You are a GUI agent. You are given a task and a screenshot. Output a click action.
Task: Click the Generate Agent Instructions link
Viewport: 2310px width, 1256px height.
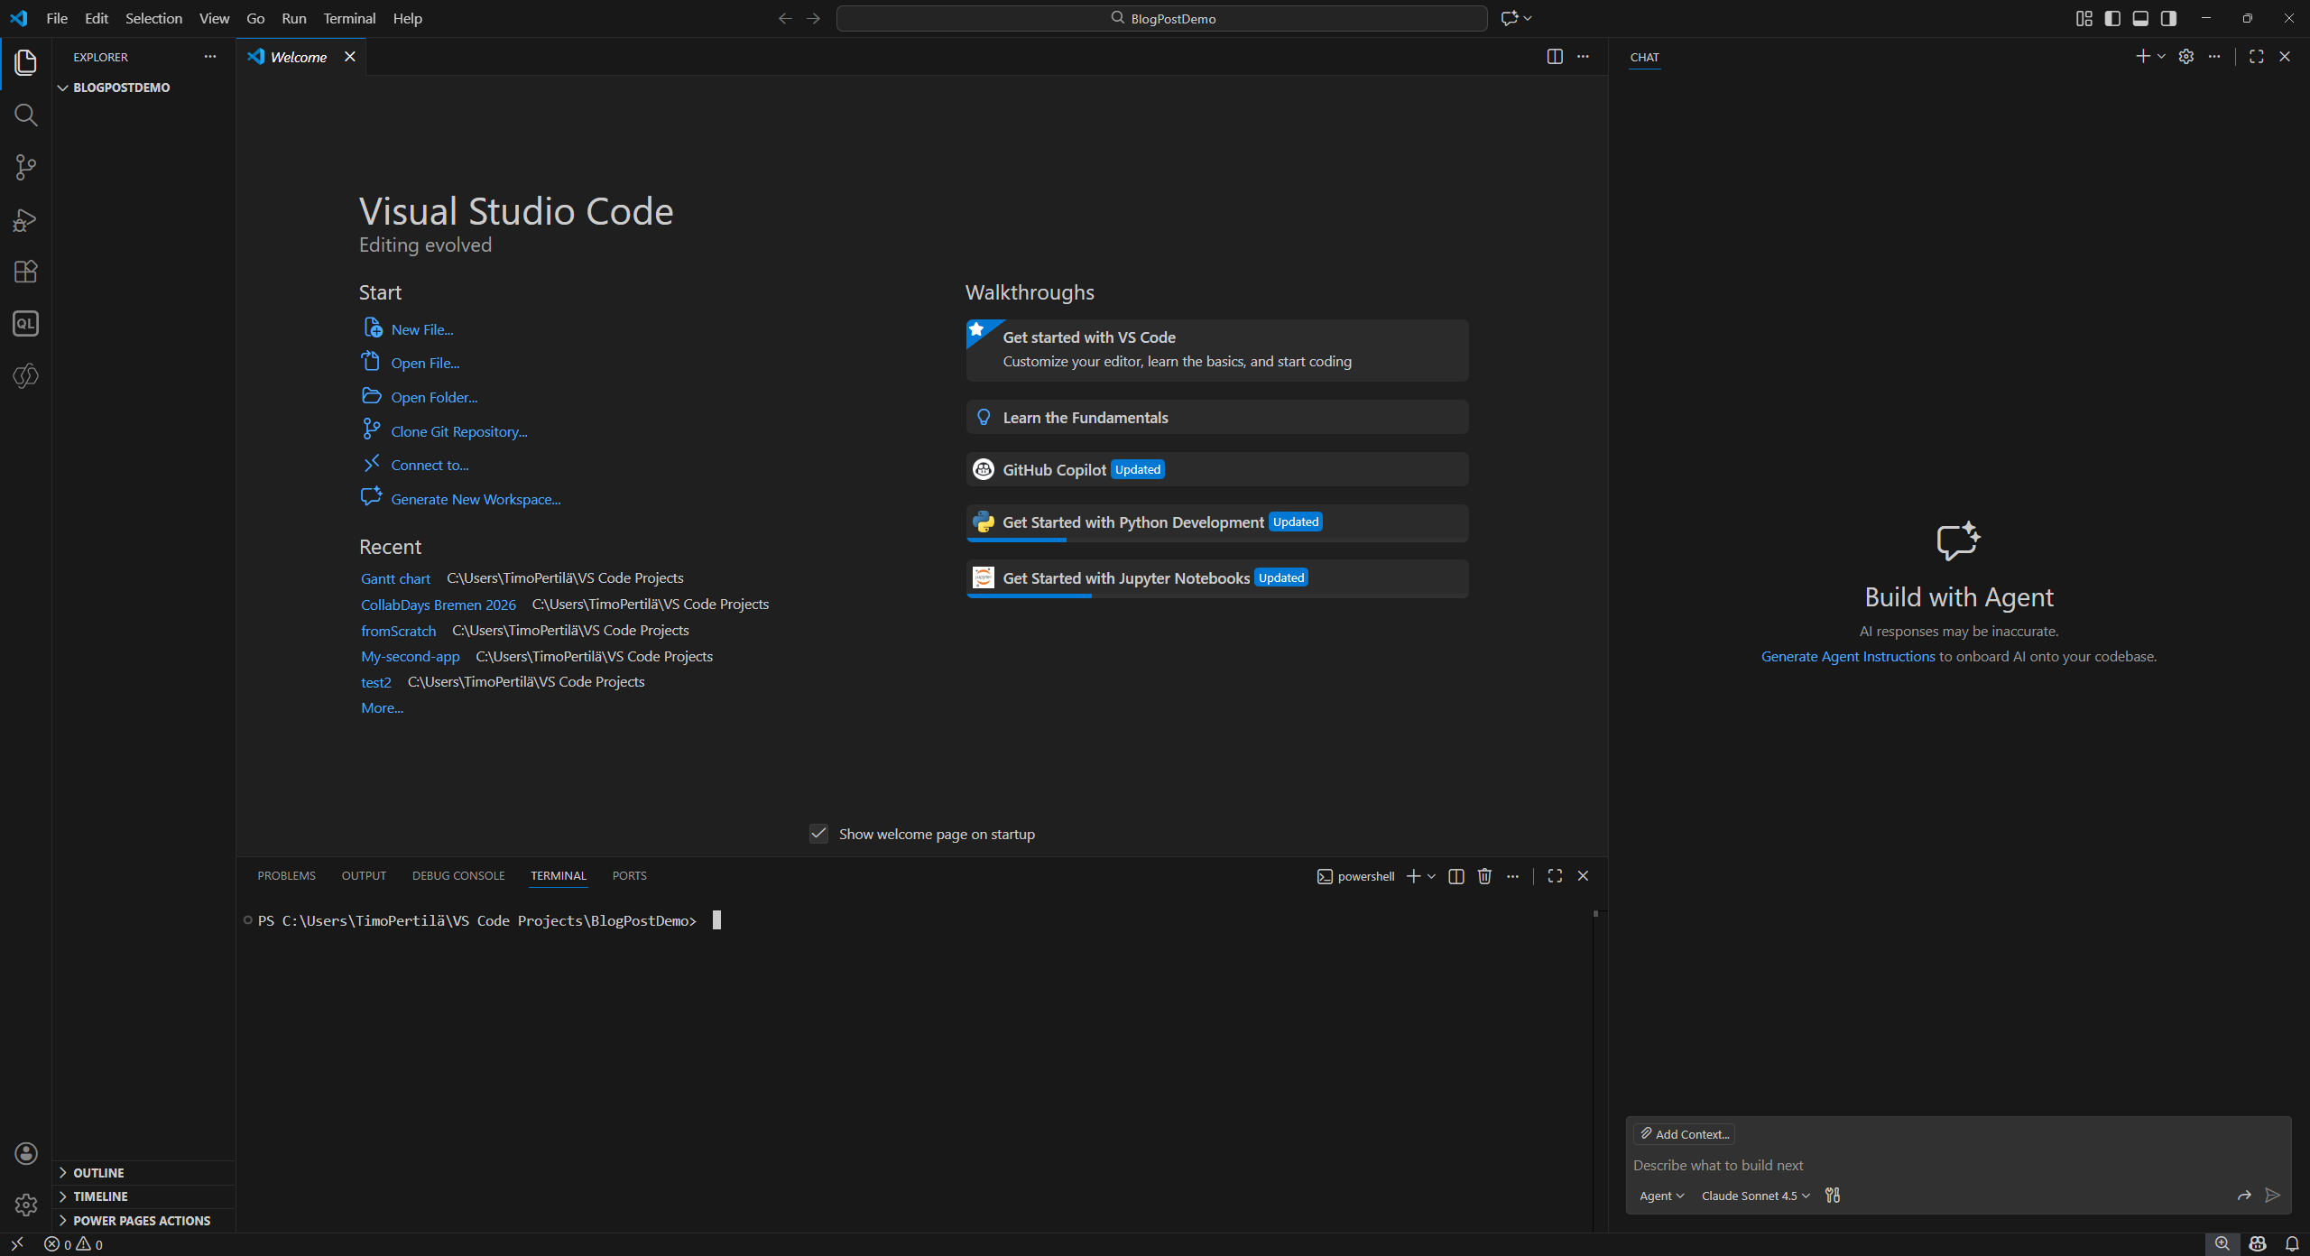pyautogui.click(x=1847, y=657)
